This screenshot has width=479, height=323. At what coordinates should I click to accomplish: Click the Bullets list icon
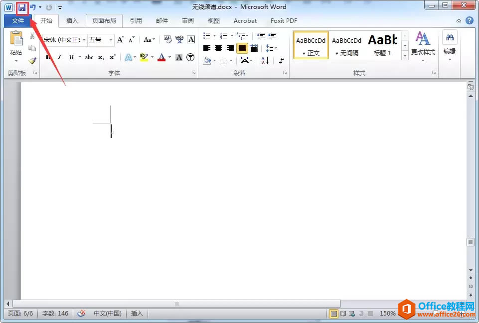click(207, 36)
